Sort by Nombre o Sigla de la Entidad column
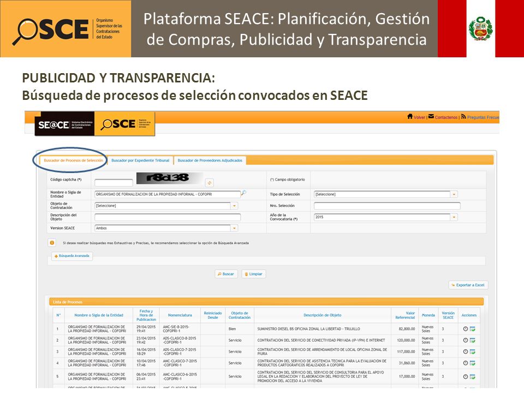Viewport: 524px width, 393px height. [99, 315]
